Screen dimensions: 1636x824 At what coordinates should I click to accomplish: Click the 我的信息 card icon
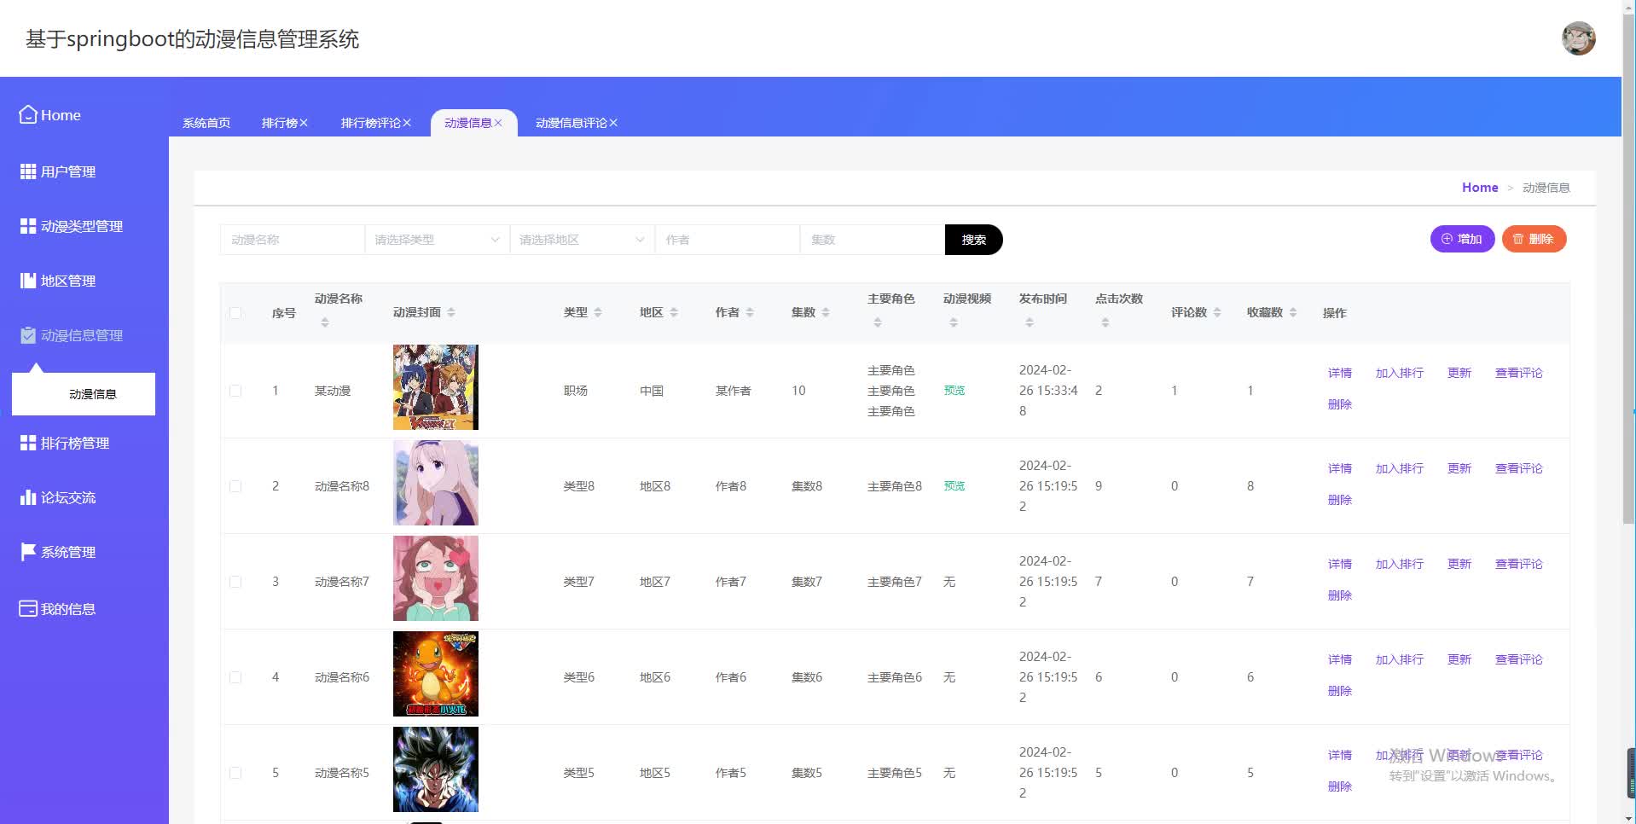tap(28, 608)
